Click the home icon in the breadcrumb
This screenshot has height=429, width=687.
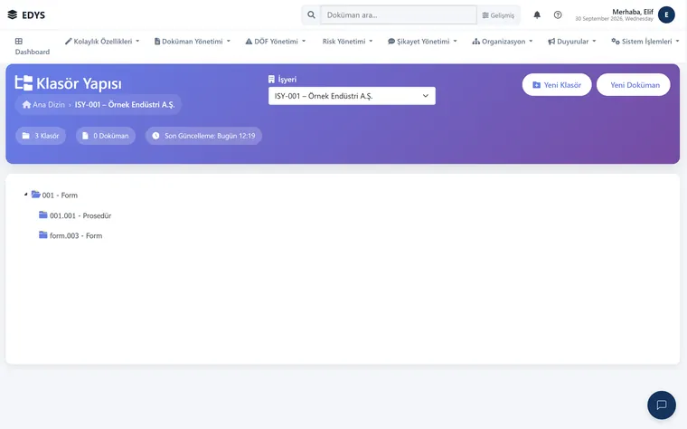[x=27, y=104]
